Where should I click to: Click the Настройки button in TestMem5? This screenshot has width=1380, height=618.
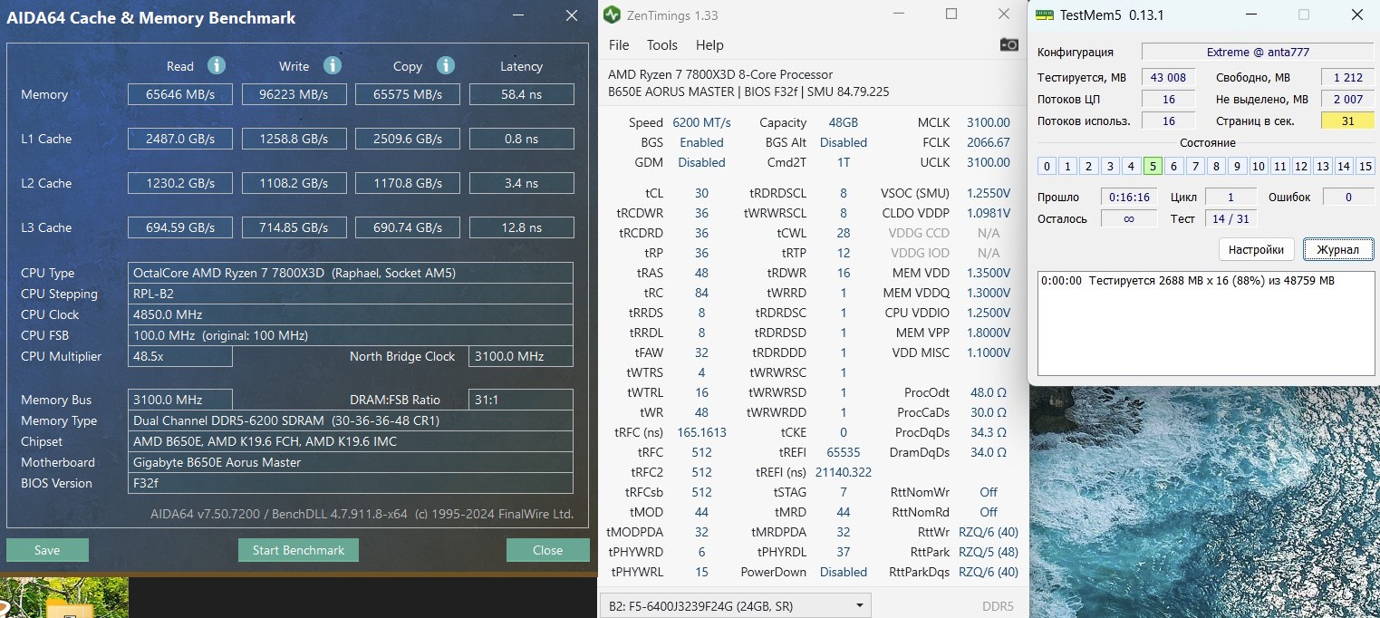(x=1256, y=249)
